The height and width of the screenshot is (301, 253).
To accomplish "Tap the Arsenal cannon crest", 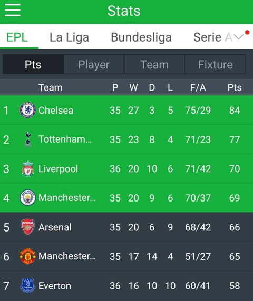I will click(28, 227).
